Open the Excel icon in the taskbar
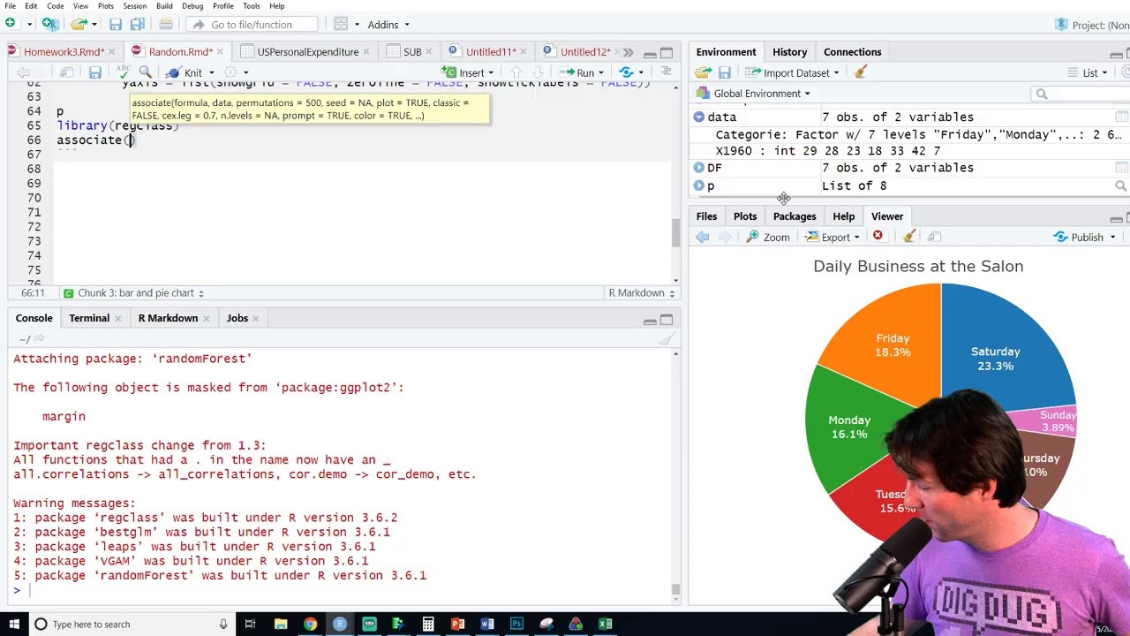 click(605, 624)
